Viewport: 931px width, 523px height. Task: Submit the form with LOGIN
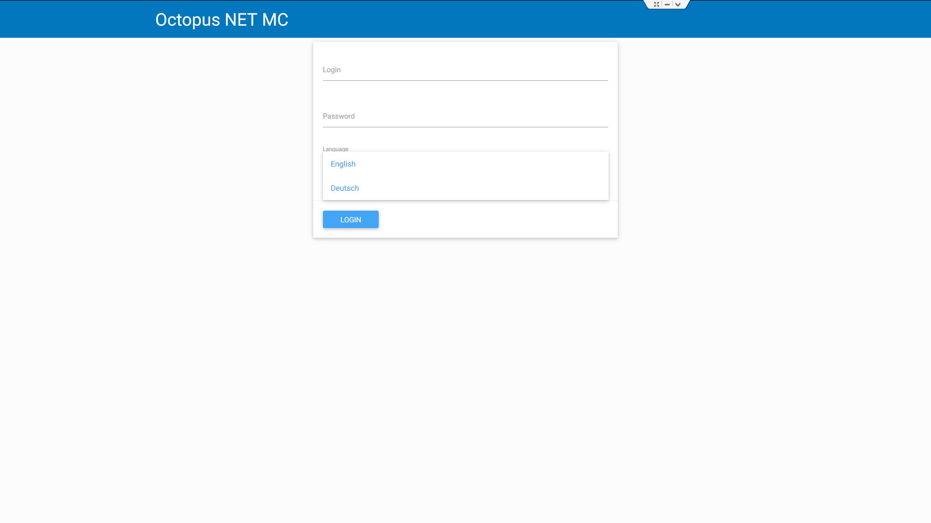[x=351, y=219]
